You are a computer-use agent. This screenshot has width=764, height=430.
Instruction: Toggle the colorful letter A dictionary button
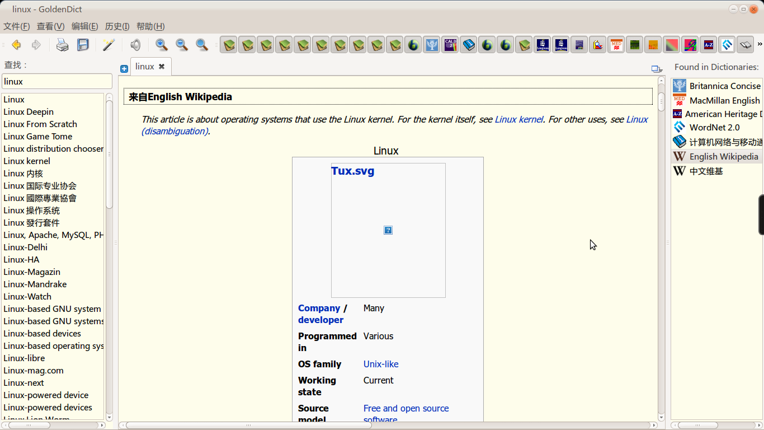[690, 45]
